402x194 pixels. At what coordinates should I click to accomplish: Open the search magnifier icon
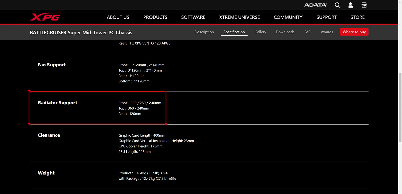click(337, 5)
